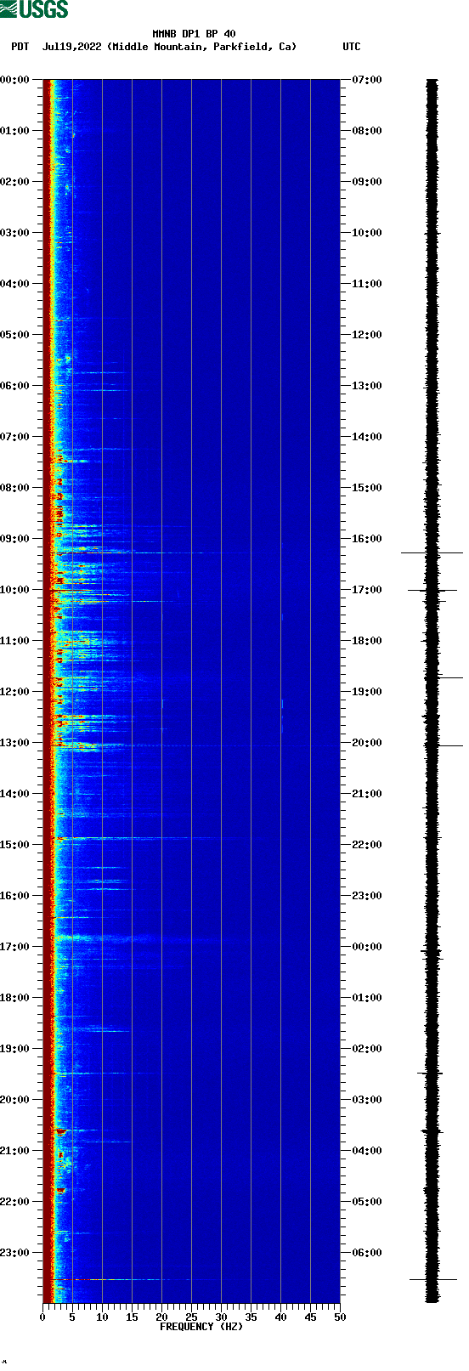Select the date text "Jul19,2022"
The height and width of the screenshot is (1371, 469).
71,47
